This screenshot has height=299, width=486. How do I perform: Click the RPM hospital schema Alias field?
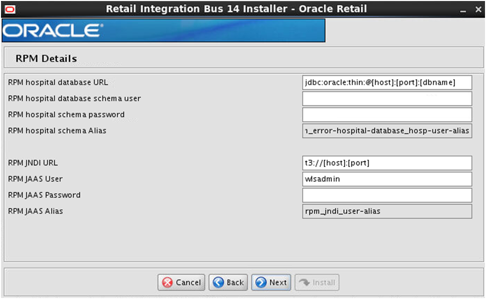coord(387,131)
